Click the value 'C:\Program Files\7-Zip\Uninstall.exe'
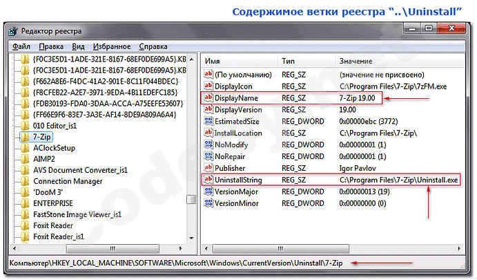Image resolution: width=477 pixels, height=280 pixels. pyautogui.click(x=398, y=180)
